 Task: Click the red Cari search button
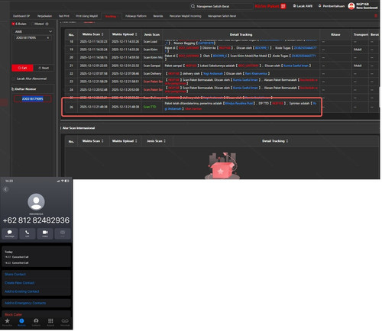coord(22,68)
